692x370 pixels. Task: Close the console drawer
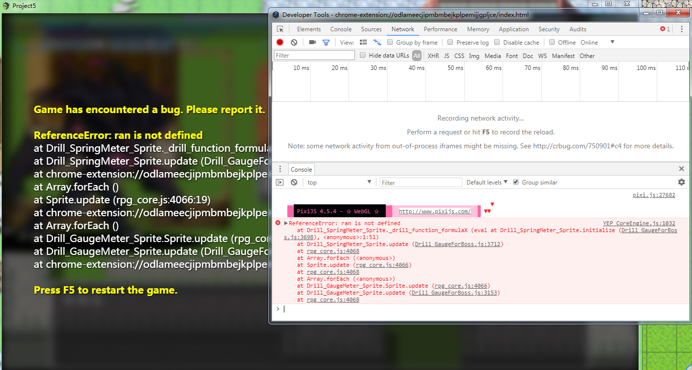[682, 169]
